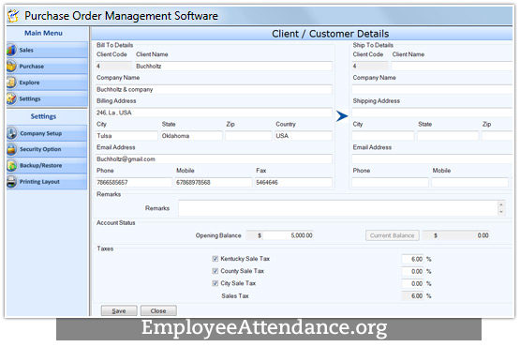Viewport: 520px width, 347px height.
Task: Click the Purchase basket icon
Action: point(11,66)
